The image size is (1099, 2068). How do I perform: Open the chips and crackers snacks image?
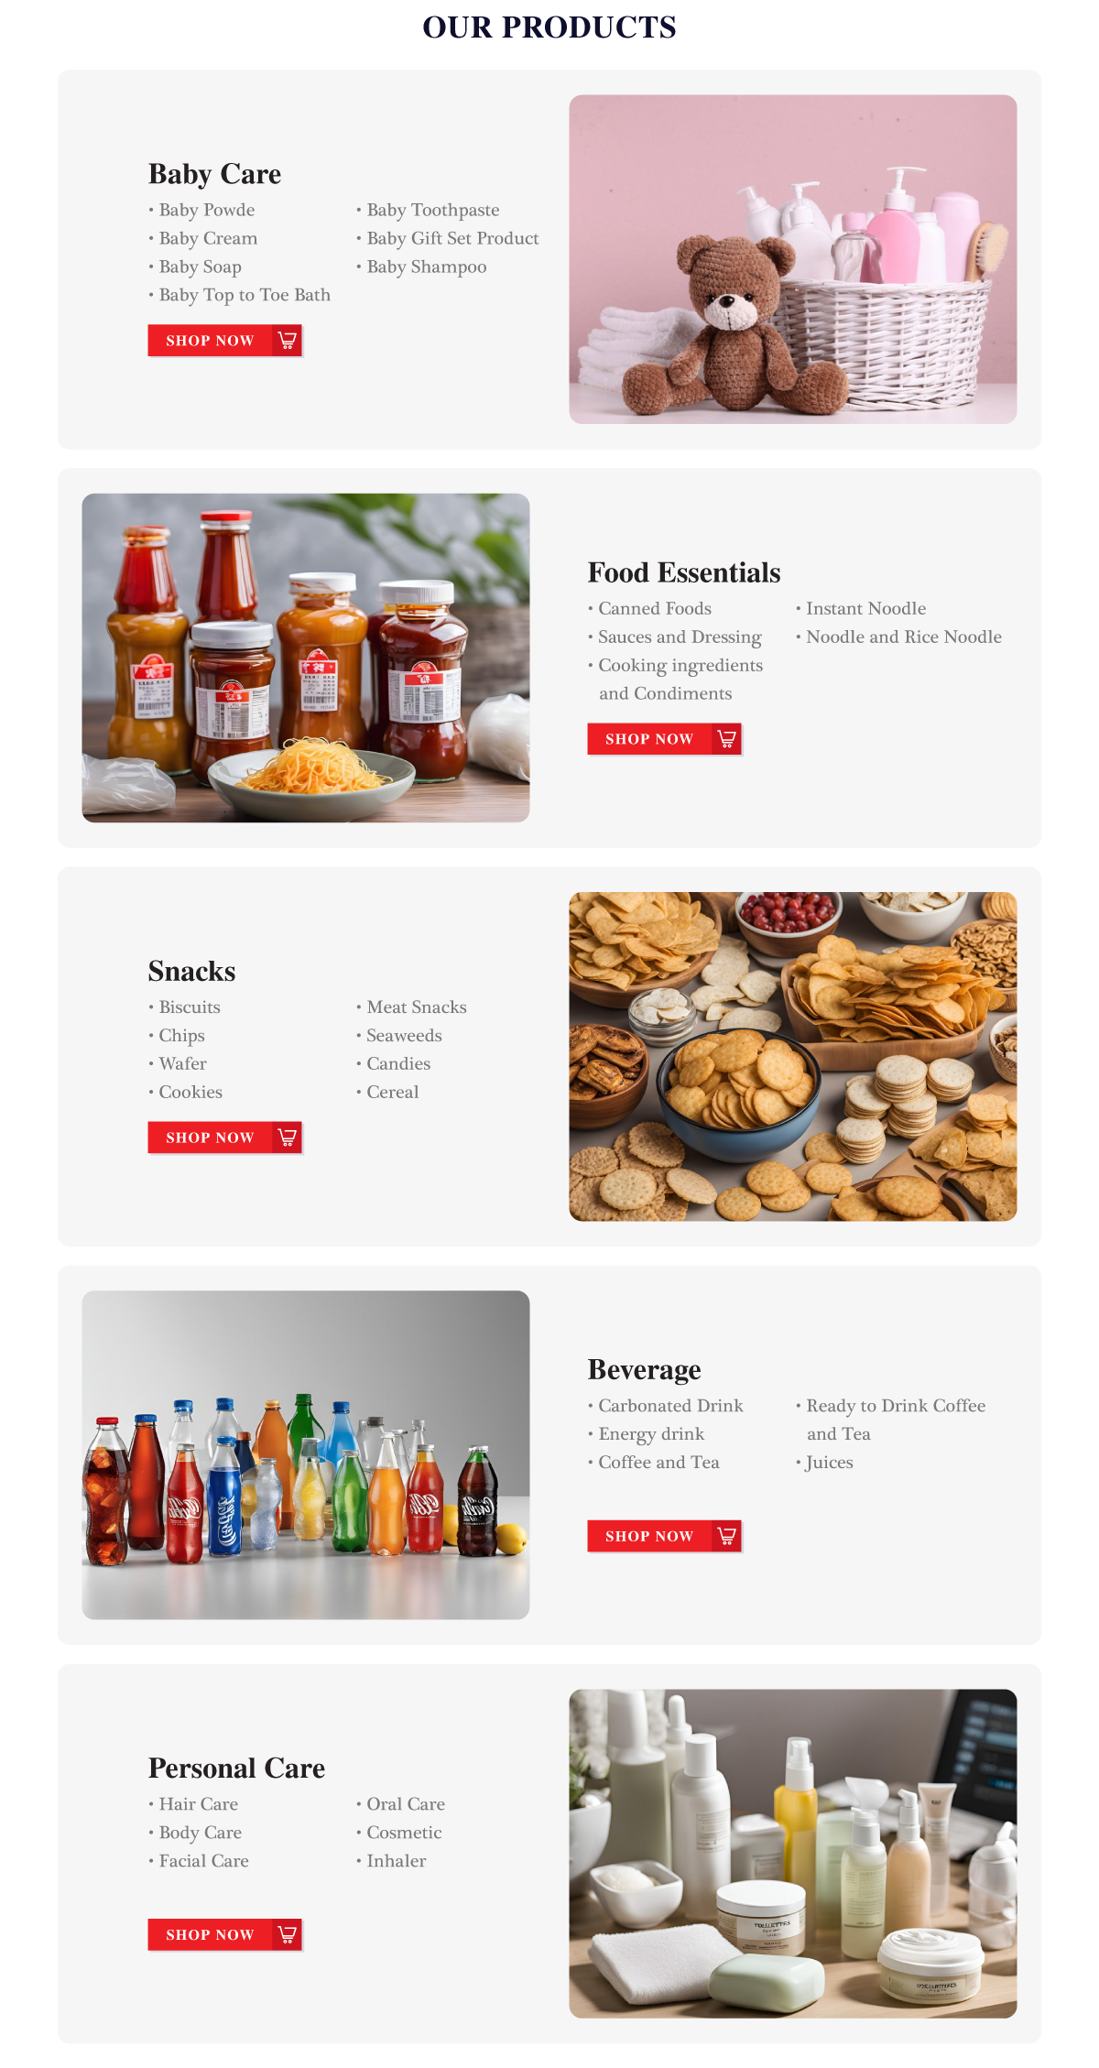(793, 1056)
